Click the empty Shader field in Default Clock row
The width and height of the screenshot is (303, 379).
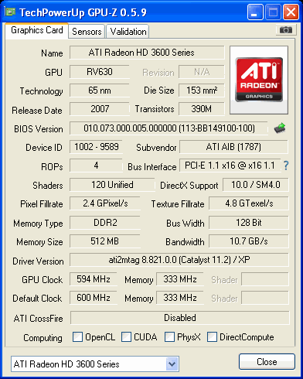coord(265,298)
